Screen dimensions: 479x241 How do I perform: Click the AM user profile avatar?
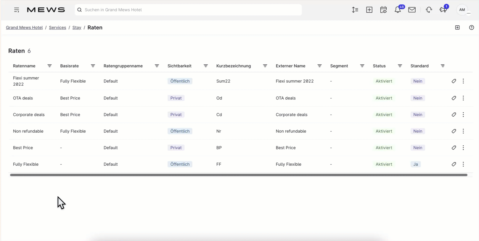[x=462, y=10]
